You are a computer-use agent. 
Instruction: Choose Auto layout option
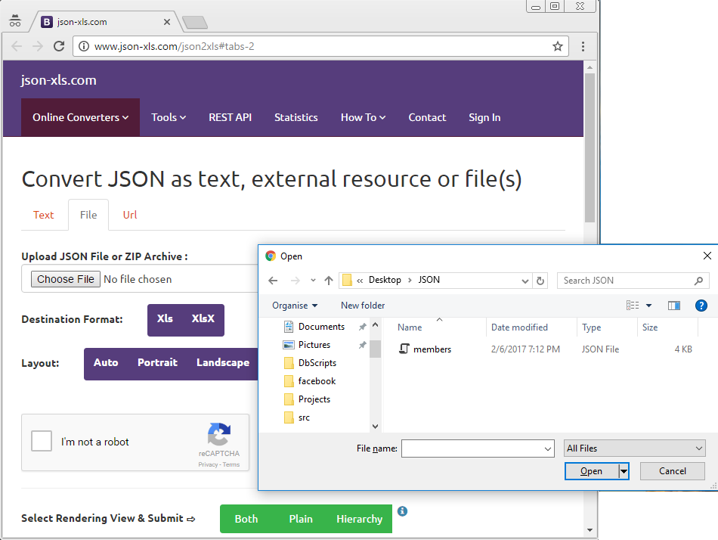coord(106,362)
